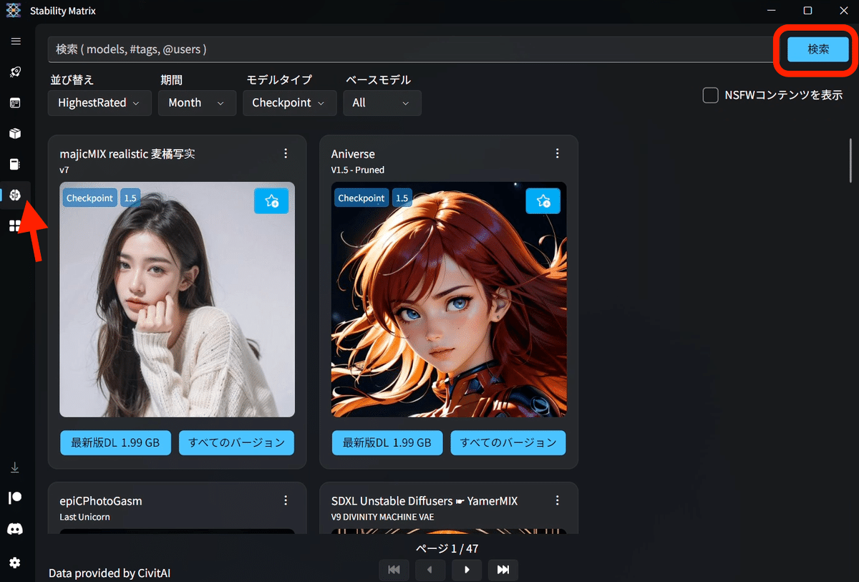Open the モデルタイプ Checkpoint dropdown
Screen dimensions: 859x582
pos(289,103)
